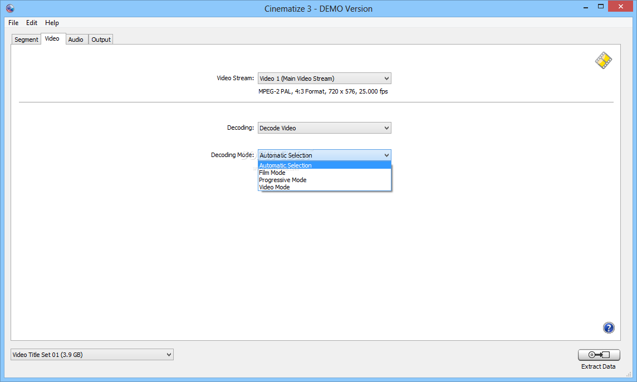Open the Decoding dropdown set to Decode Video

point(324,128)
